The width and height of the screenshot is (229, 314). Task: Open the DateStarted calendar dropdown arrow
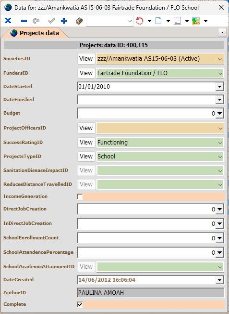click(219, 87)
